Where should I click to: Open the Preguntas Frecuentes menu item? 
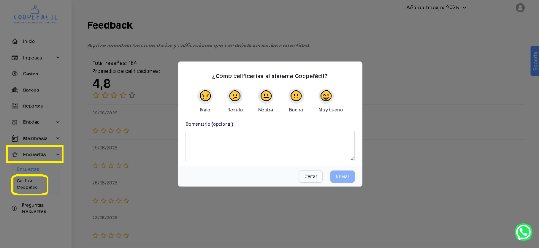(33, 208)
